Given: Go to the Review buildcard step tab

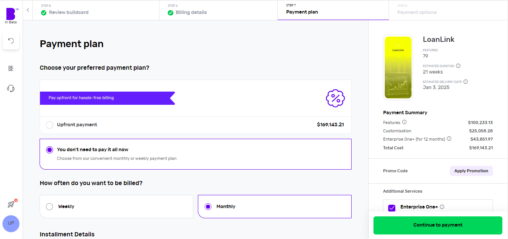Looking at the screenshot, I should [x=96, y=10].
